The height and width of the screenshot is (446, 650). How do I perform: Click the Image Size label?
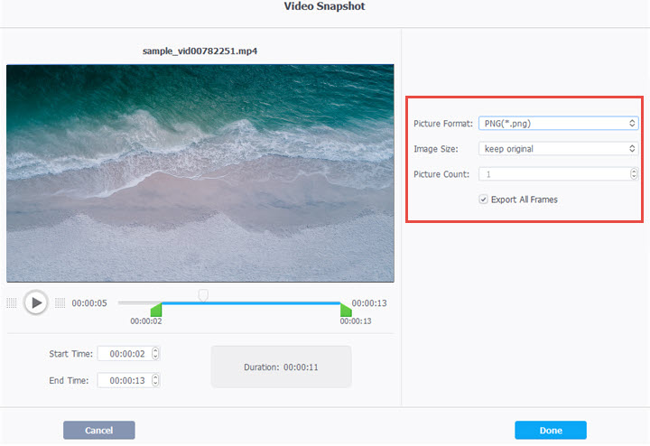436,149
